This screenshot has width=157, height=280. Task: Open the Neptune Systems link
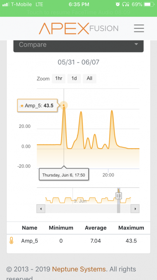coord(78,269)
